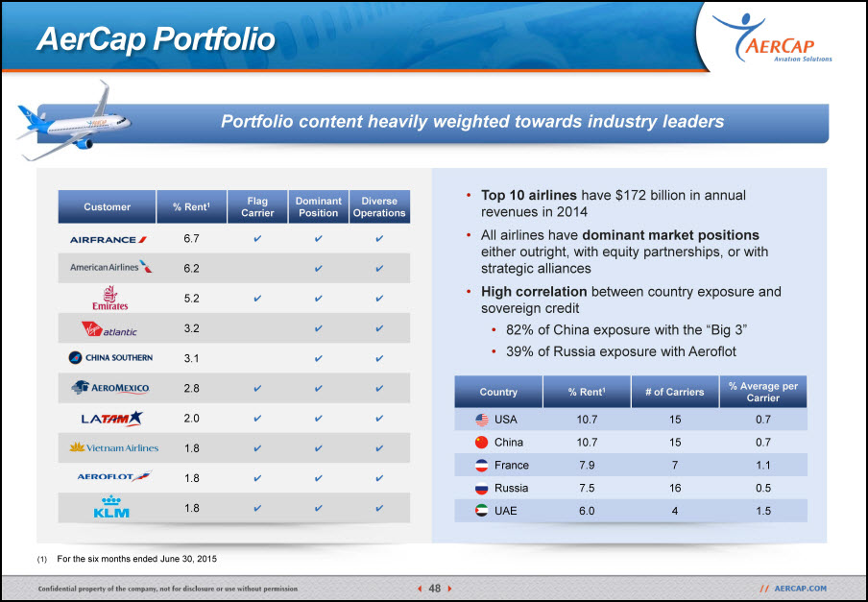Click the slide number 48
The width and height of the screenshot is (868, 602).
435,589
